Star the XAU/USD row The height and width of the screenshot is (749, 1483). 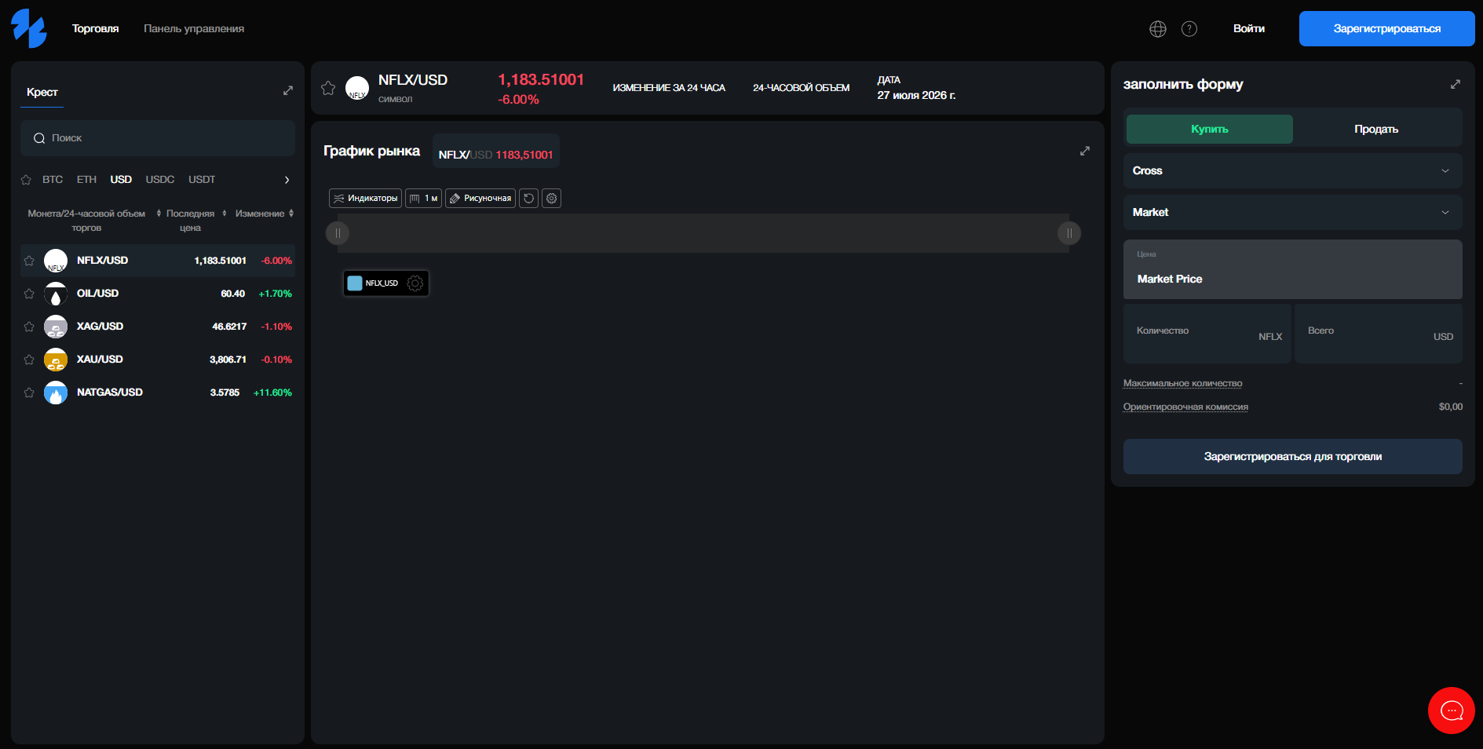[29, 360]
